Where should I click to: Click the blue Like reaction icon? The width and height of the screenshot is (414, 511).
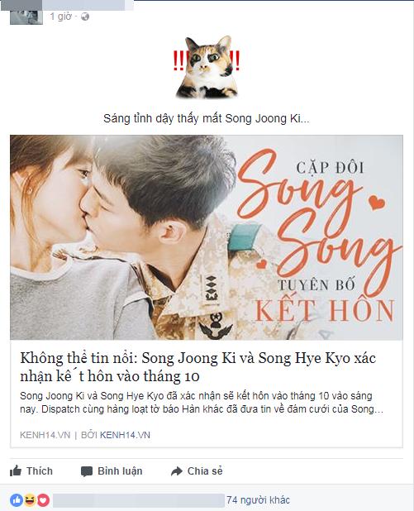coord(17,499)
